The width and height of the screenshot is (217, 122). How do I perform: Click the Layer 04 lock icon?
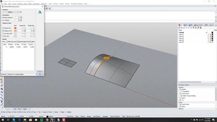click(x=210, y=40)
